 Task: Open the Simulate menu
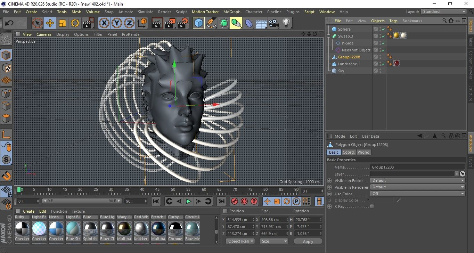145,12
